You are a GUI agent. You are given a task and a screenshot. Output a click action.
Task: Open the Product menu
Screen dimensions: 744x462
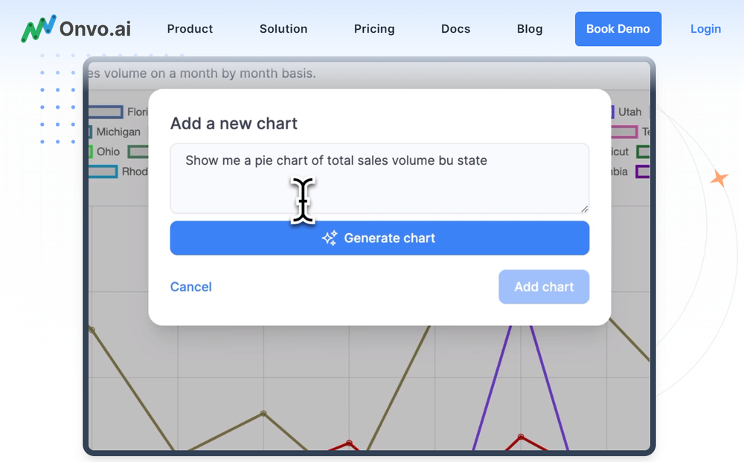[190, 29]
